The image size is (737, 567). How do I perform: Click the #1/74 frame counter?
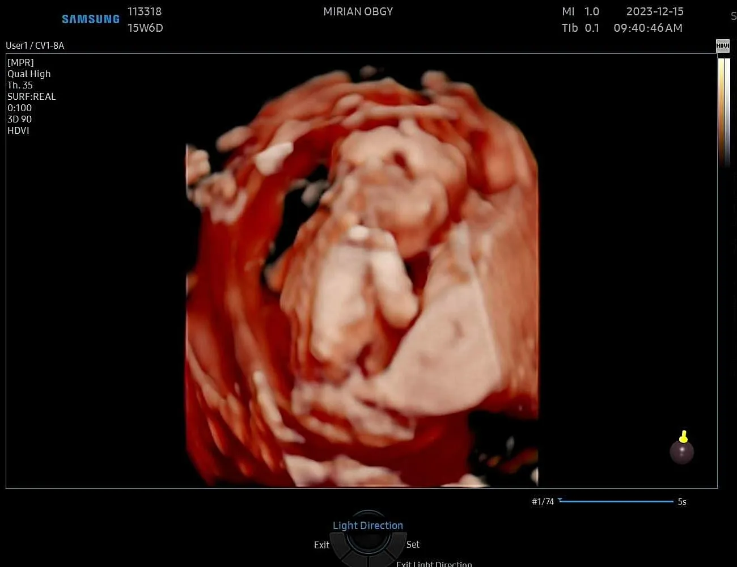pyautogui.click(x=543, y=502)
